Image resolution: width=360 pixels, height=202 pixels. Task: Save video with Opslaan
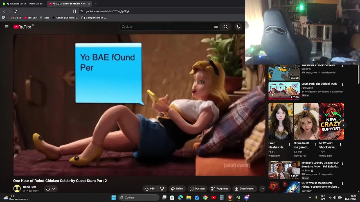tap(197, 189)
